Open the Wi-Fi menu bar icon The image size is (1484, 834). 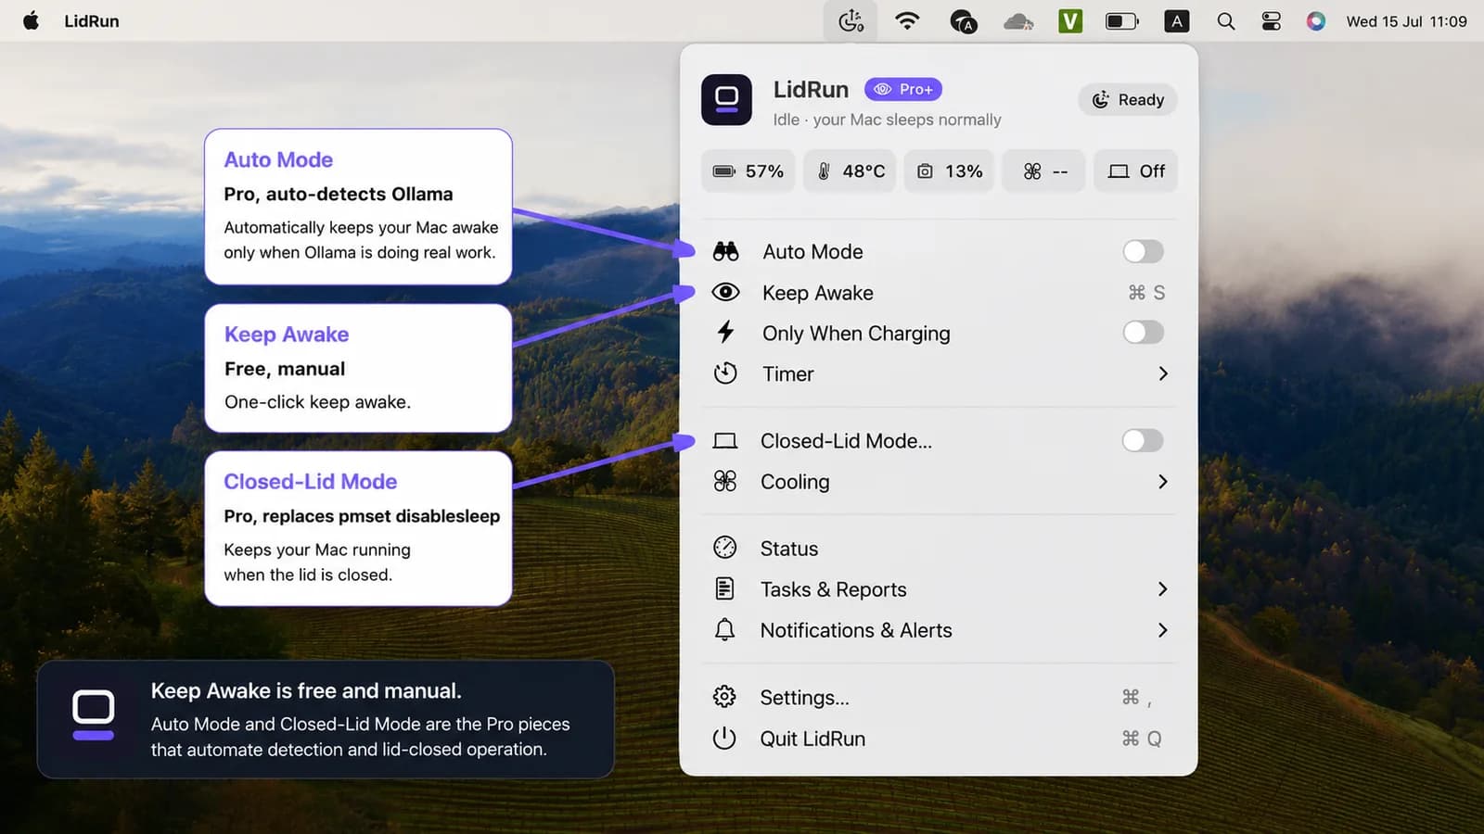[906, 20]
